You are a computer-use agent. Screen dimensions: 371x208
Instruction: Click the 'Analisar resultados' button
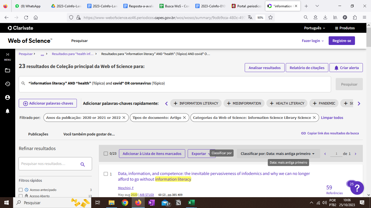(265, 68)
